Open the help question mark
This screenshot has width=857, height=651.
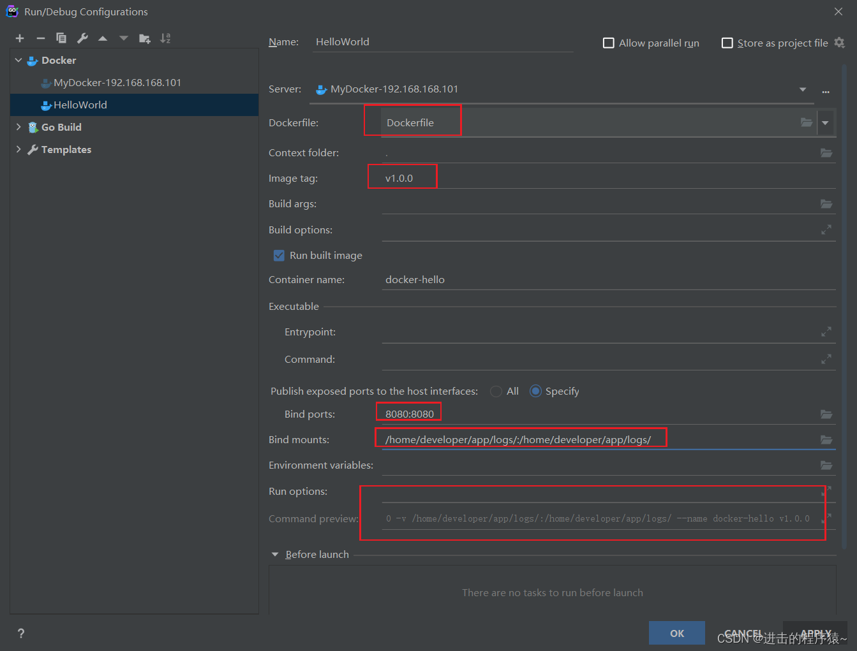[x=21, y=633]
